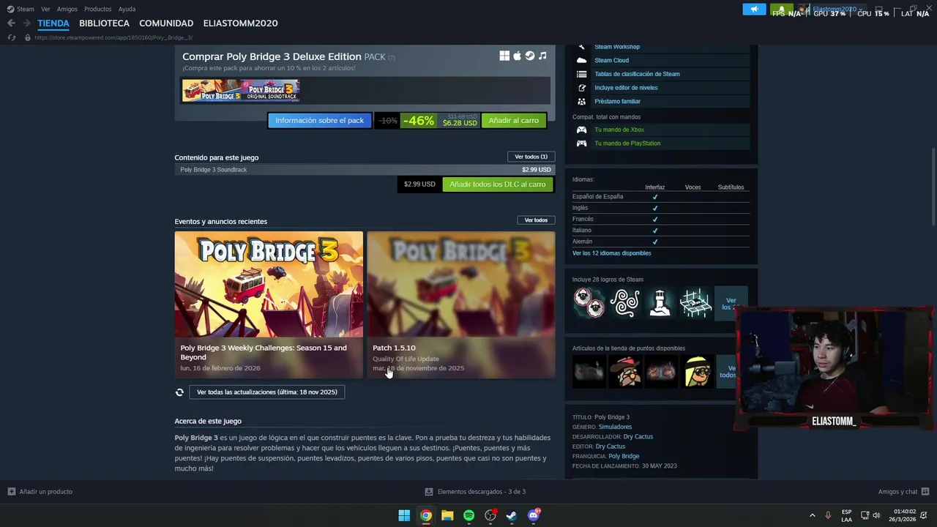Open the Dry Cactus developer link

[638, 437]
